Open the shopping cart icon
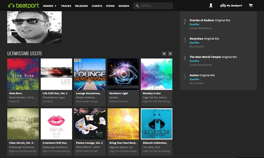 click(251, 5)
